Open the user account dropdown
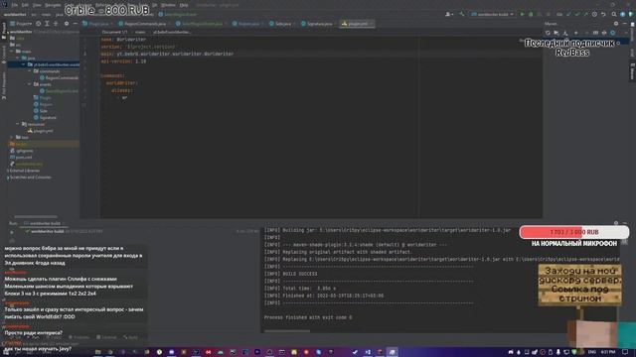 [448, 14]
